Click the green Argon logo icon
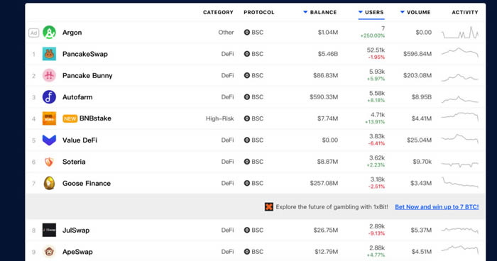The width and height of the screenshot is (497, 261). pos(49,33)
